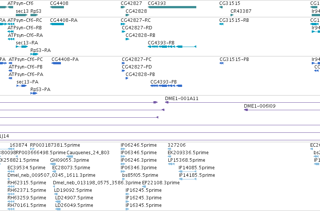The height and width of the screenshot is (211, 320).
Task: Open transcript ATPsyn-Cf6-RA label
Action: coord(25,35)
